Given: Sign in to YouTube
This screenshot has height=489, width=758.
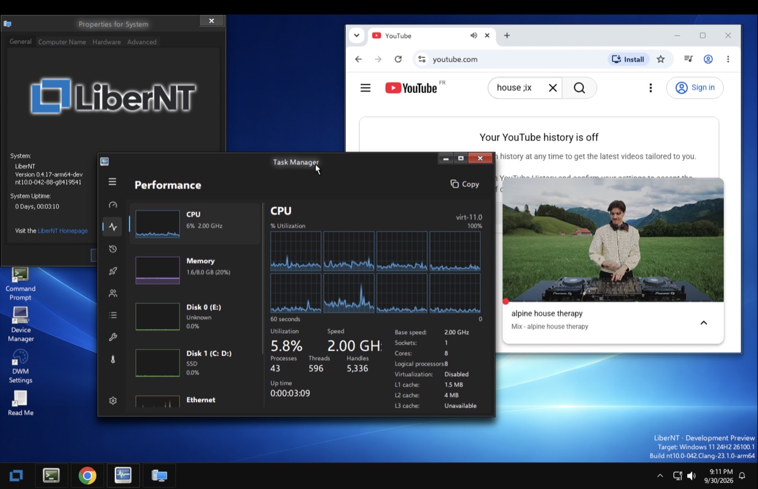Looking at the screenshot, I should [x=695, y=87].
